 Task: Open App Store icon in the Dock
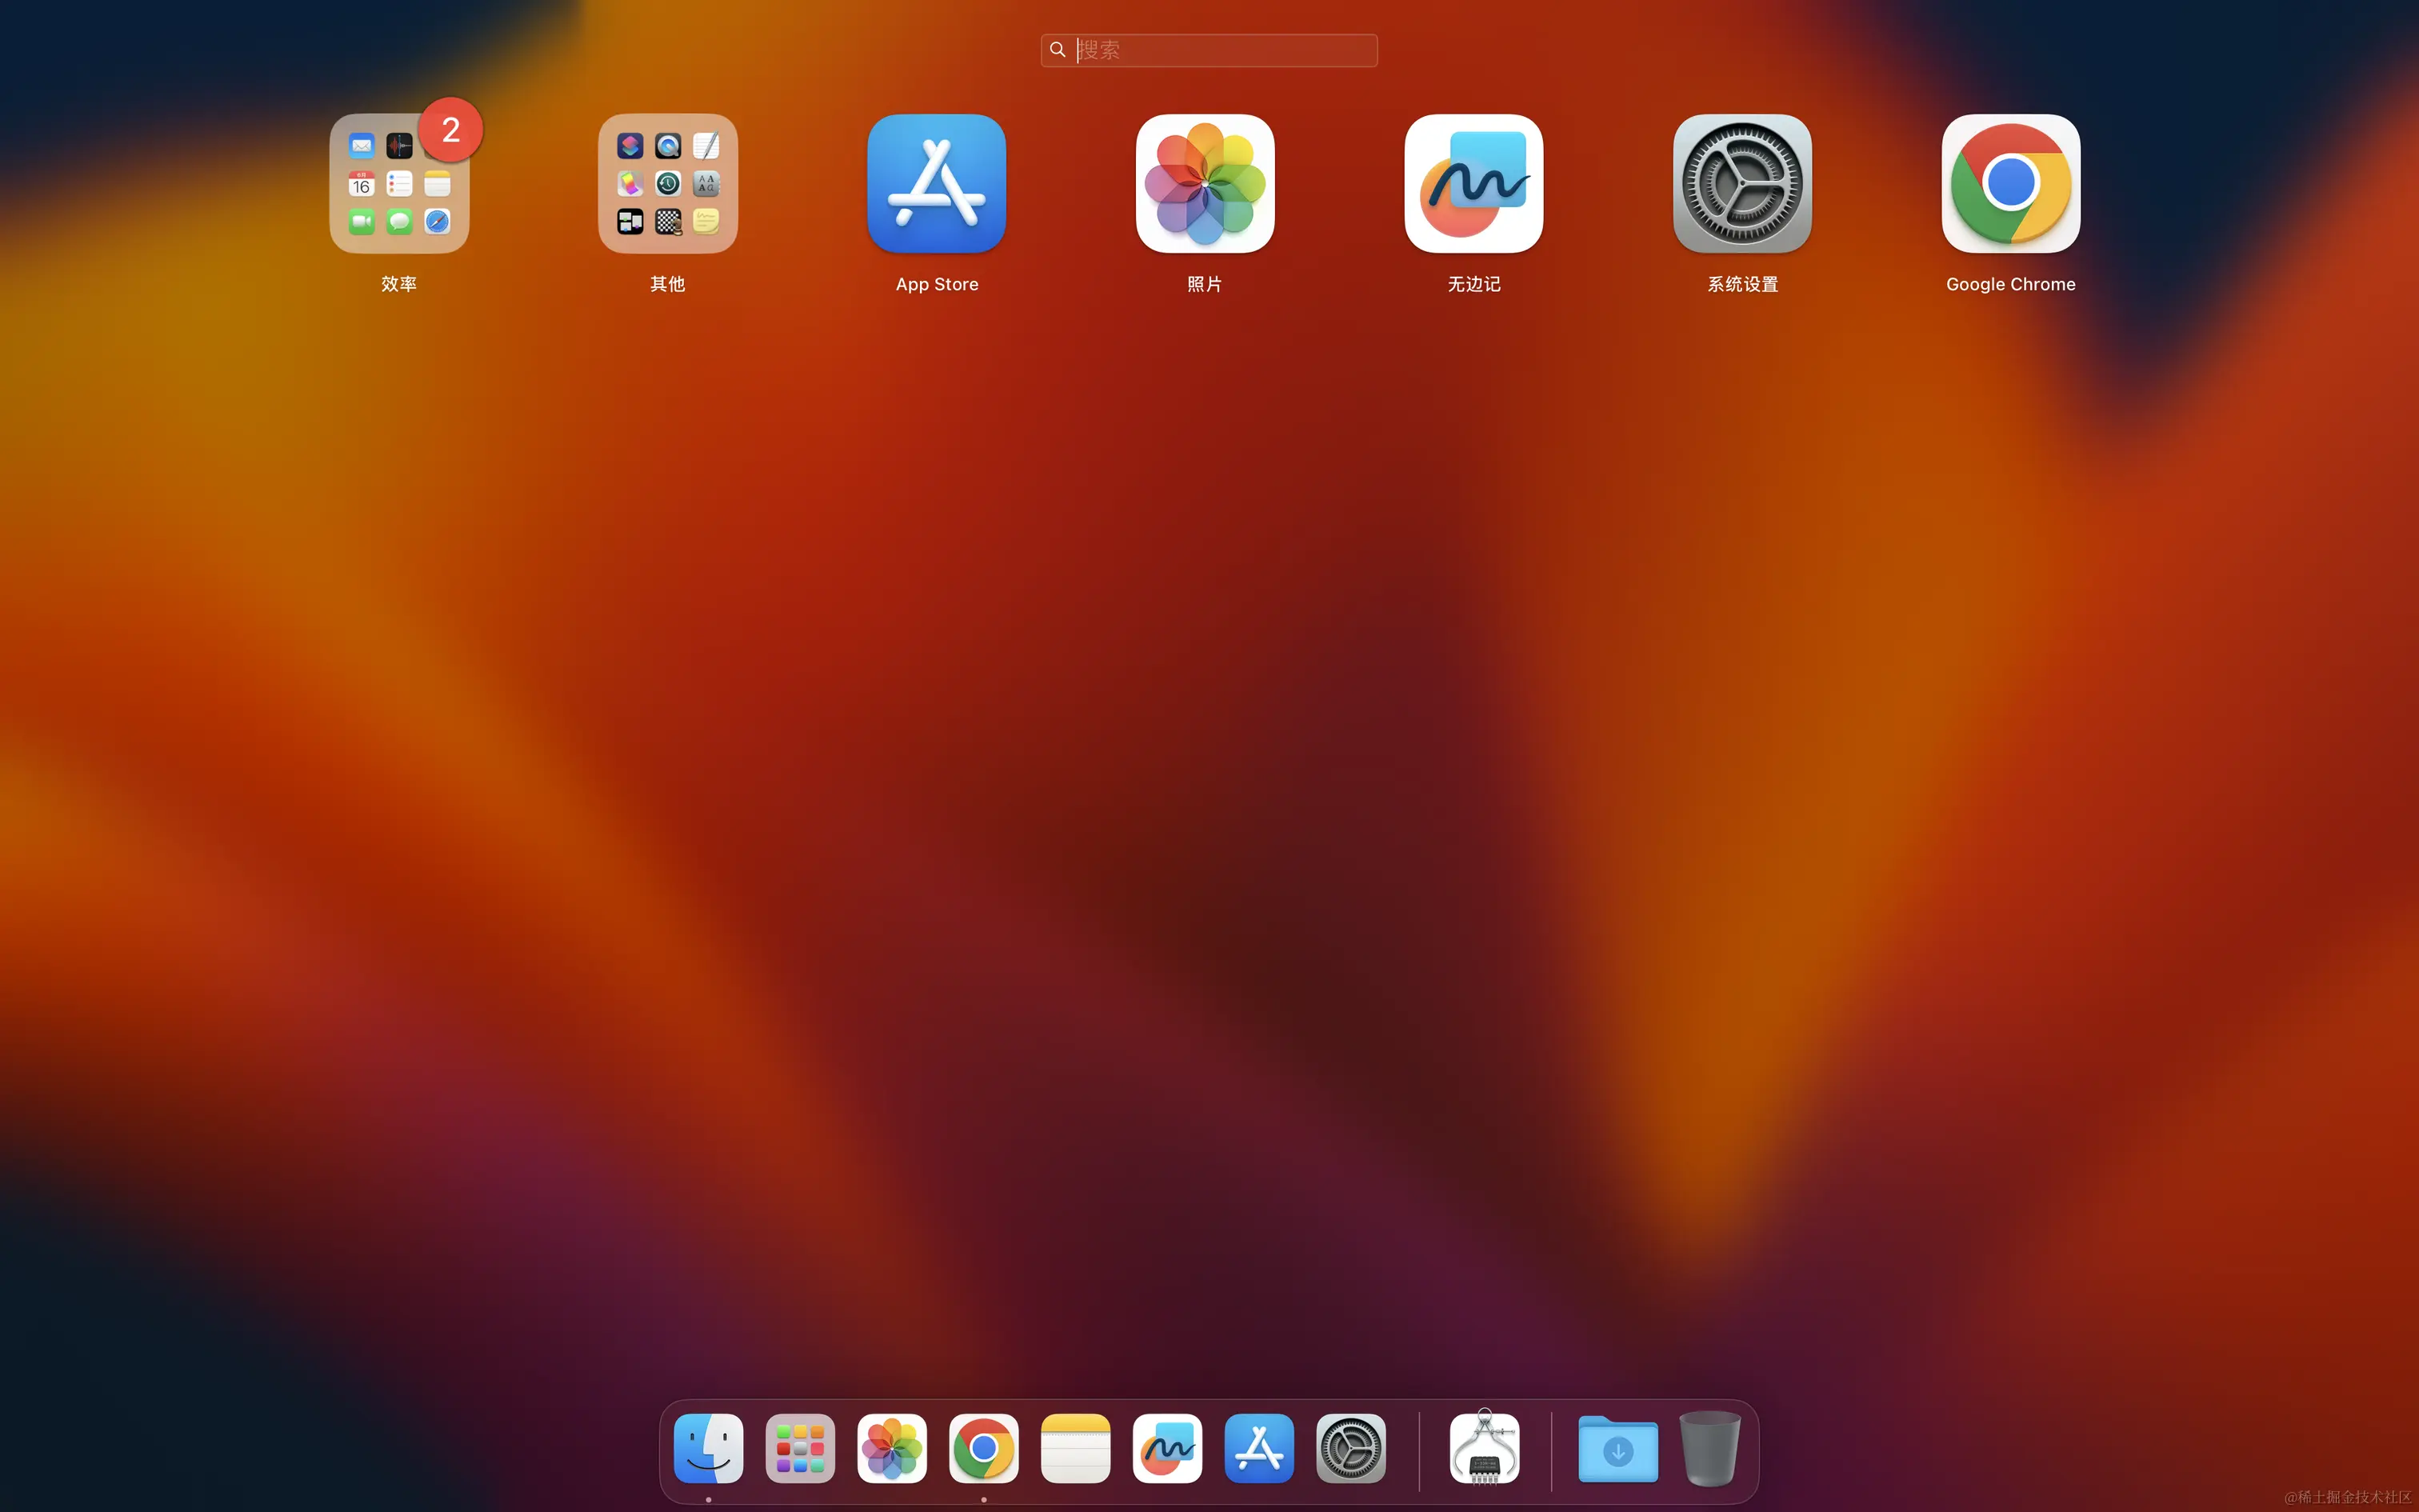(x=1259, y=1448)
